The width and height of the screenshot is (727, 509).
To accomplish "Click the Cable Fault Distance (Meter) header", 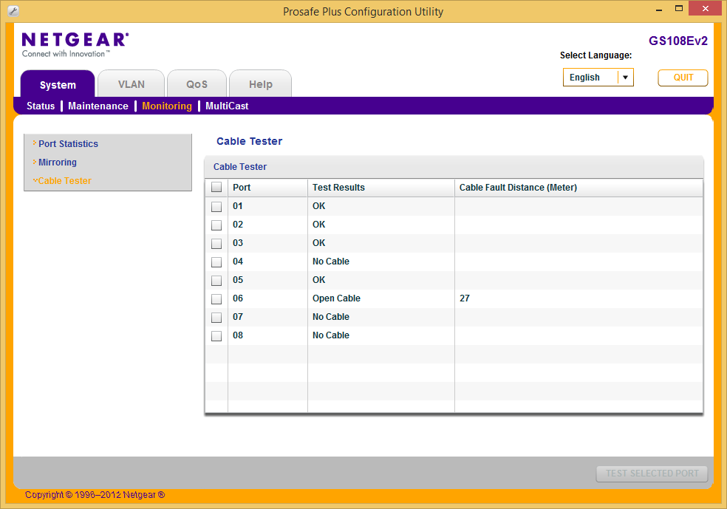I will click(578, 188).
